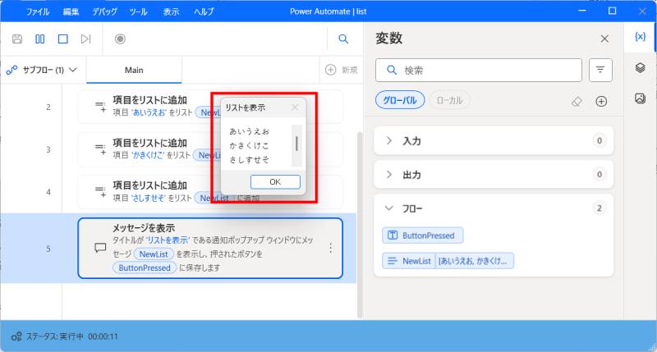Minimize the Power Automate window
657x352 pixels.
pyautogui.click(x=582, y=11)
